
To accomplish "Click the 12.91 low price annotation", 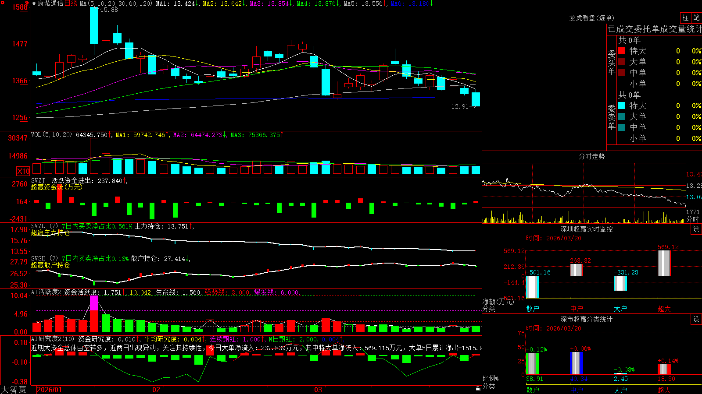I will 460,106.
